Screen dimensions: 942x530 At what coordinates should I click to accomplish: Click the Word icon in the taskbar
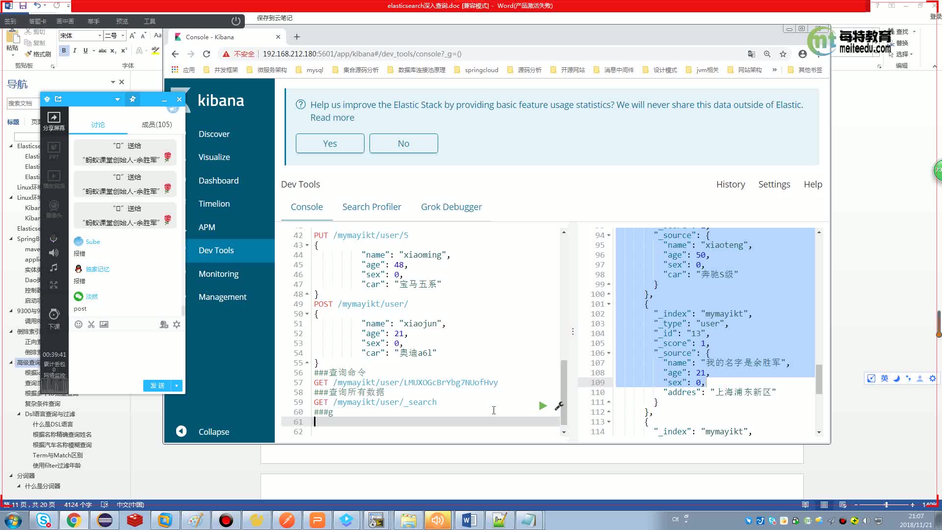coord(469,520)
